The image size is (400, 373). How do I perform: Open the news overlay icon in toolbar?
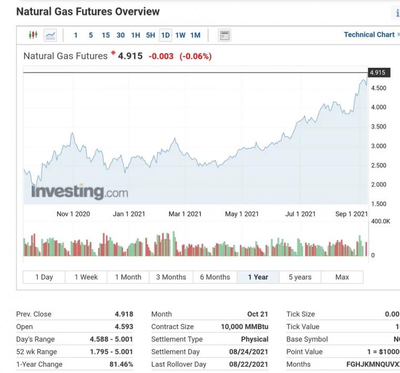tap(225, 35)
